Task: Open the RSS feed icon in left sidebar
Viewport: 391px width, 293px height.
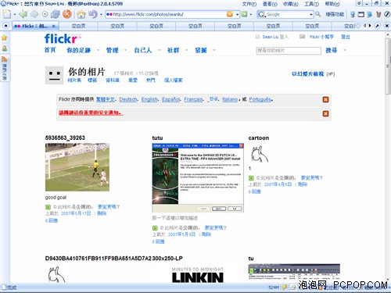Action: (5, 59)
